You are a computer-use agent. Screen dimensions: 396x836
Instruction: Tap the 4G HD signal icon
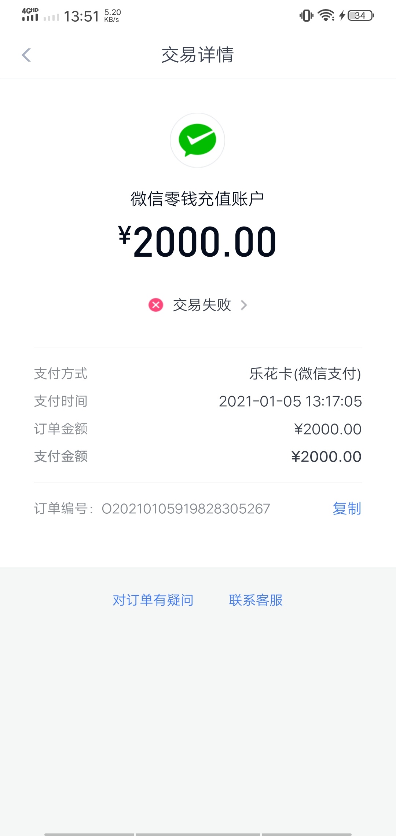[x=30, y=15]
